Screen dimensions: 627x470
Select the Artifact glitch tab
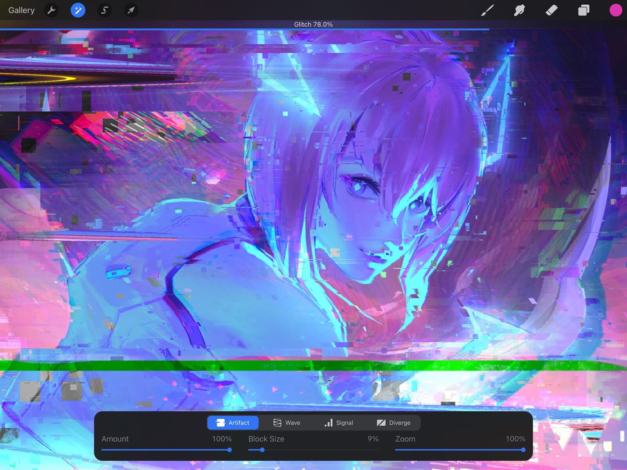point(233,423)
